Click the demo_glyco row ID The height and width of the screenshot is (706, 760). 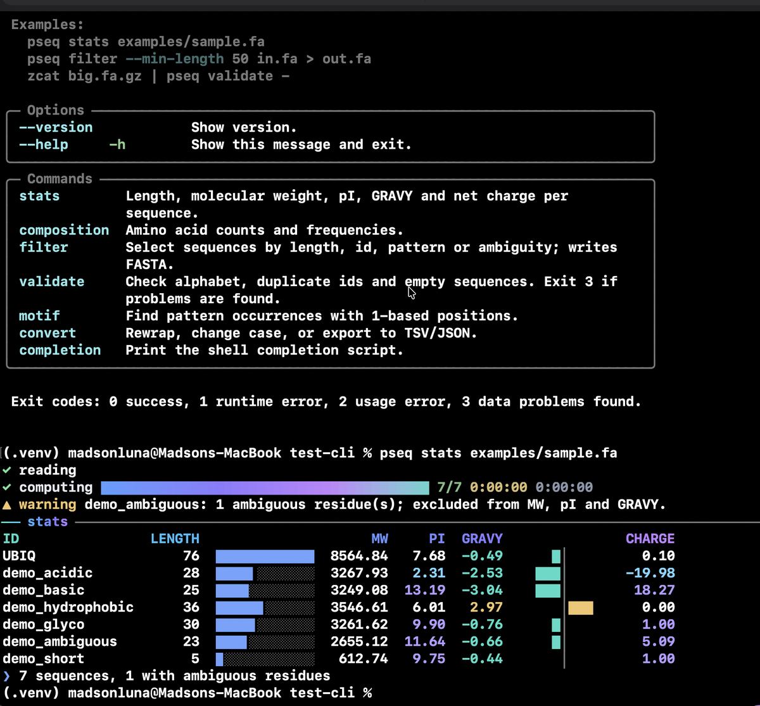tap(44, 624)
